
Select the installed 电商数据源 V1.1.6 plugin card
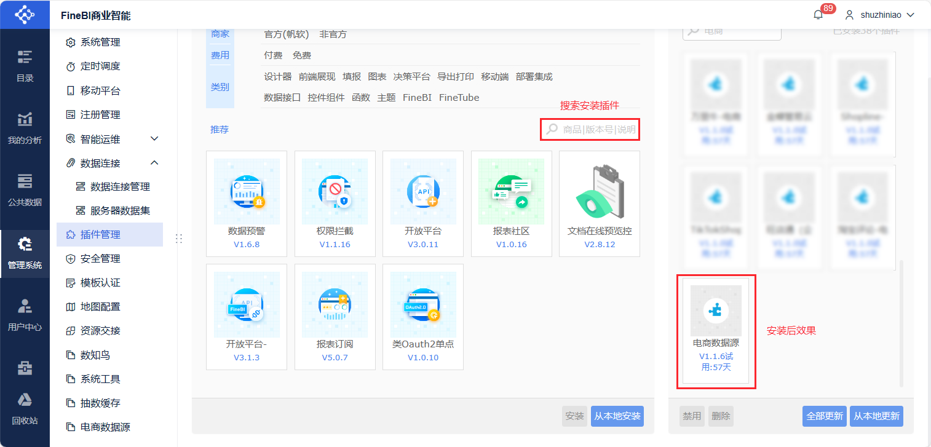[x=716, y=331]
